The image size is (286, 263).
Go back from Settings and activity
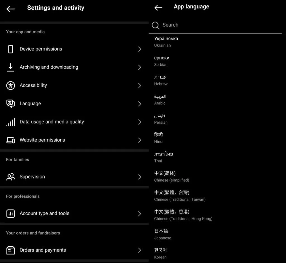(x=11, y=9)
